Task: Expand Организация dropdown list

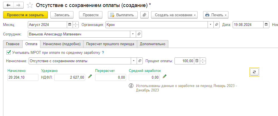Action: pyautogui.click(x=211, y=25)
